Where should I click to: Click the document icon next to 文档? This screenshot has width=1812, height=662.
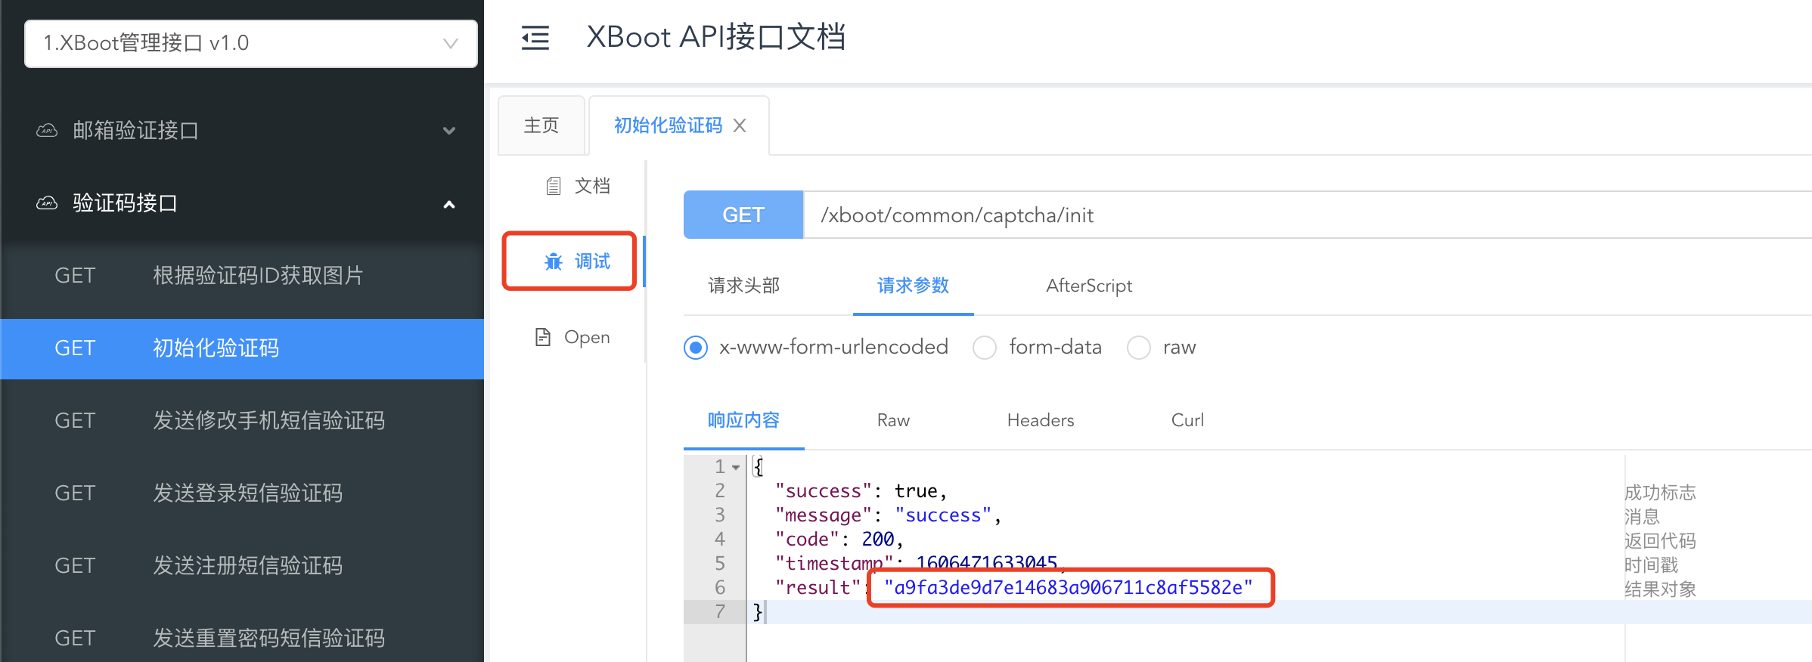[x=554, y=186]
